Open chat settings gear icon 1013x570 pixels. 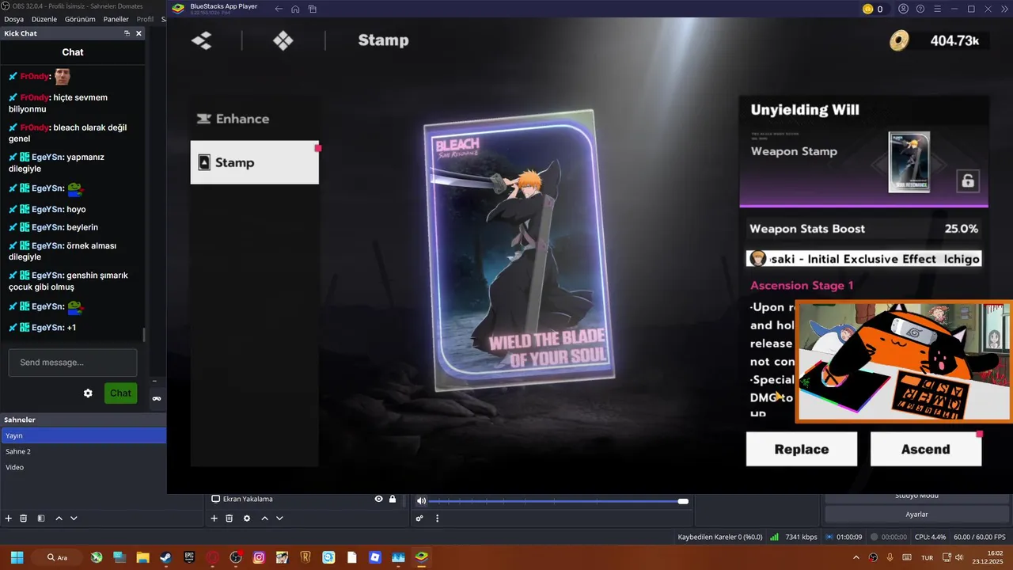coord(88,393)
